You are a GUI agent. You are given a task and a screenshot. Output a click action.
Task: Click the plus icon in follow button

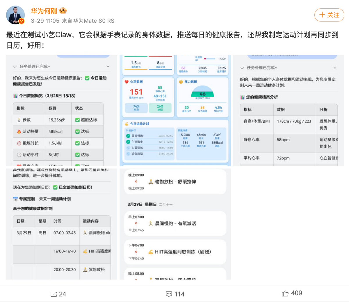click(x=322, y=15)
